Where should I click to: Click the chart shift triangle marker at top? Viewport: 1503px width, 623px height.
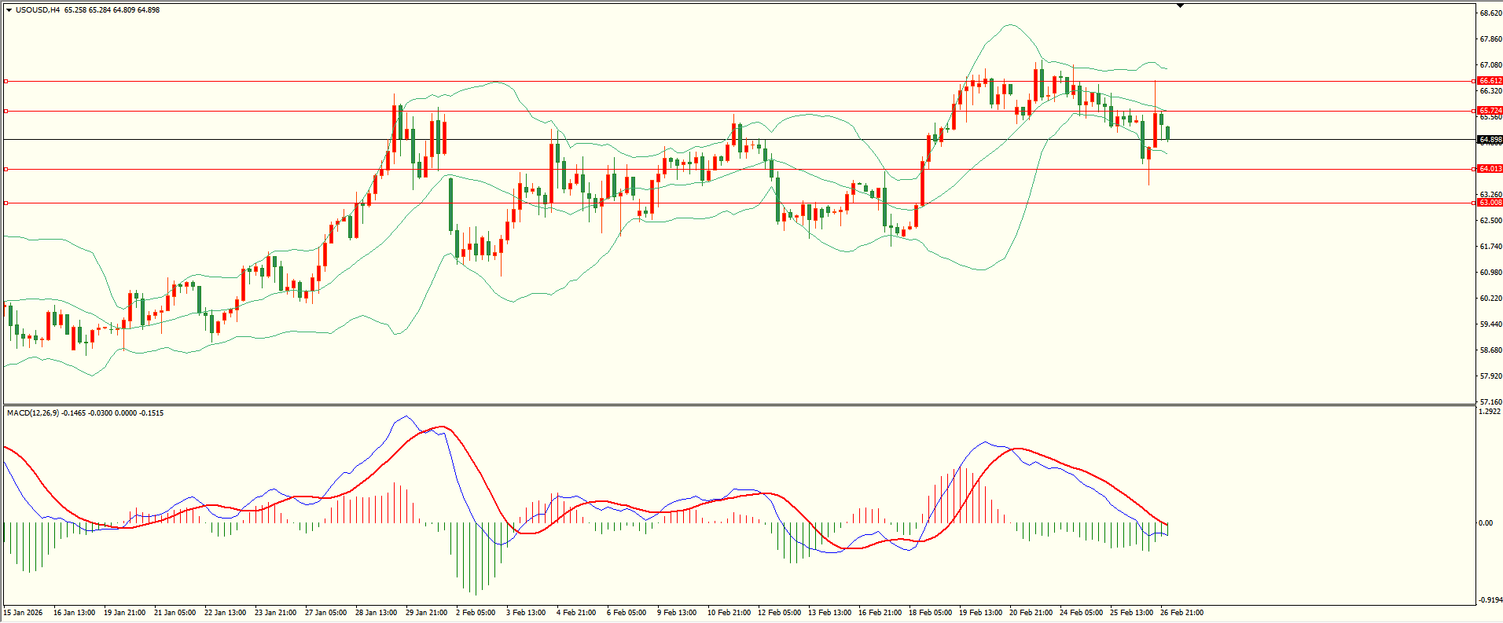[x=1180, y=5]
